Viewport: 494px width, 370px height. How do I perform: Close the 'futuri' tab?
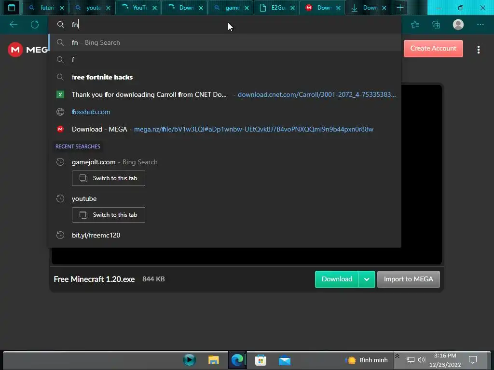pos(62,8)
